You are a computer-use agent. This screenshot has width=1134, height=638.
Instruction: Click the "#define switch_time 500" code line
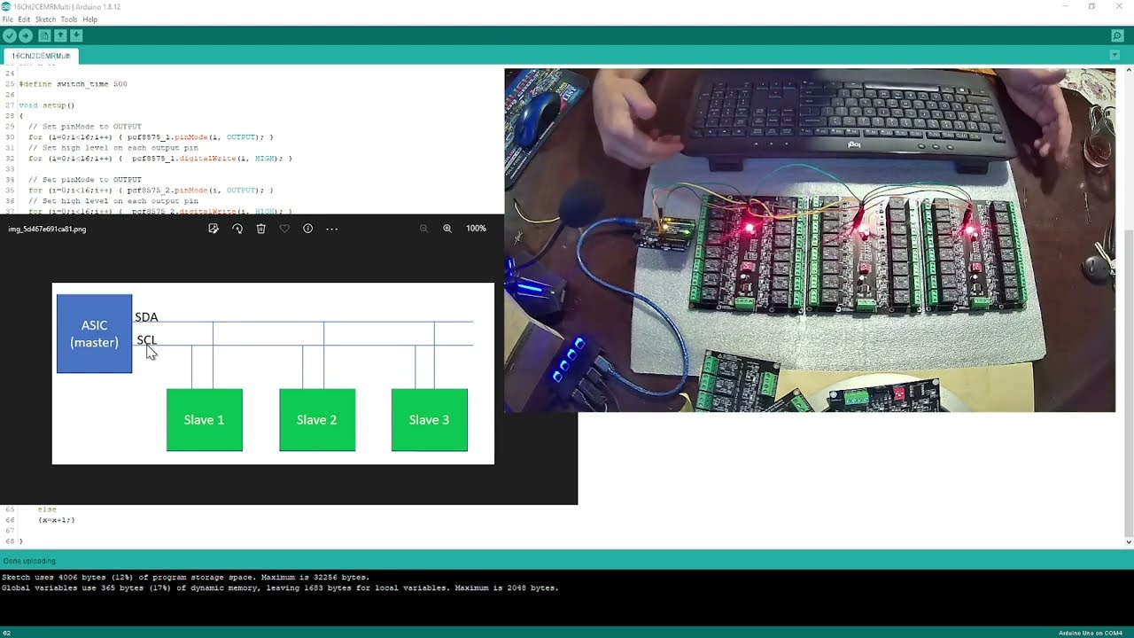(73, 84)
